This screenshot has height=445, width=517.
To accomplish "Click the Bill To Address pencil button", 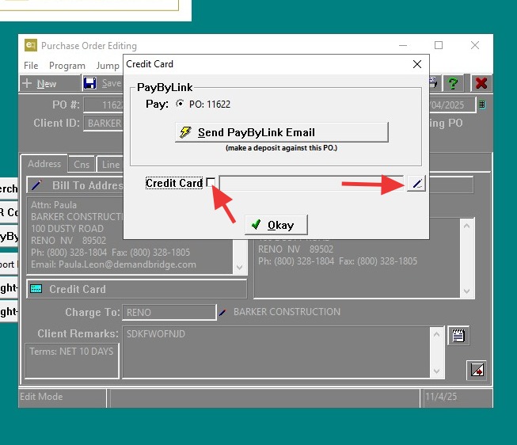I will [x=75, y=185].
